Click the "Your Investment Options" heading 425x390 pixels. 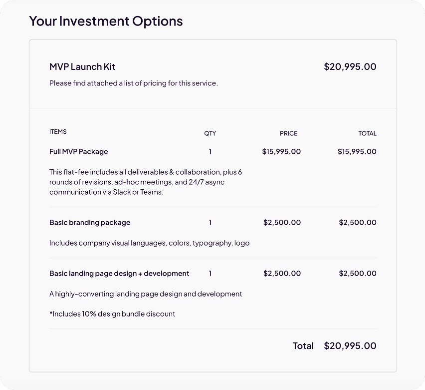click(106, 21)
